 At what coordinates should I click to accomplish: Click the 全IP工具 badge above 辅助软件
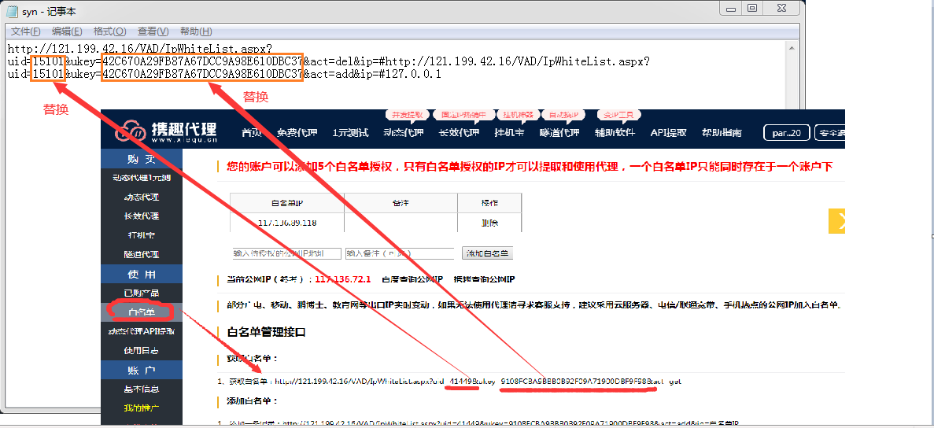618,114
